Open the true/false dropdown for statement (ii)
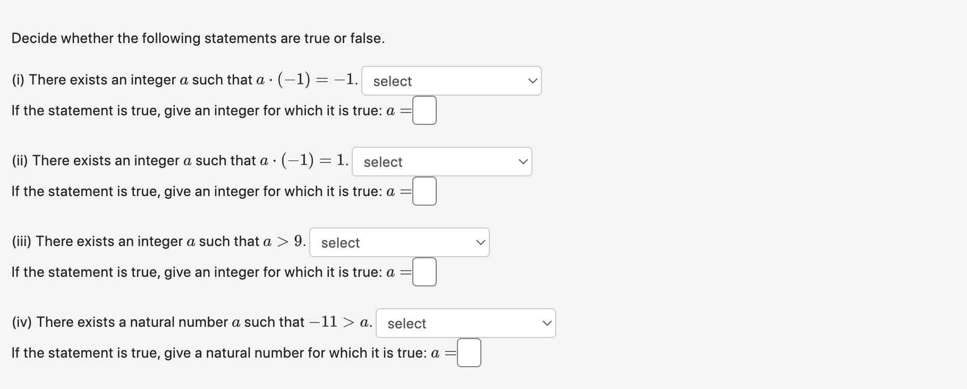Screen dimensions: 967x389 442,162
